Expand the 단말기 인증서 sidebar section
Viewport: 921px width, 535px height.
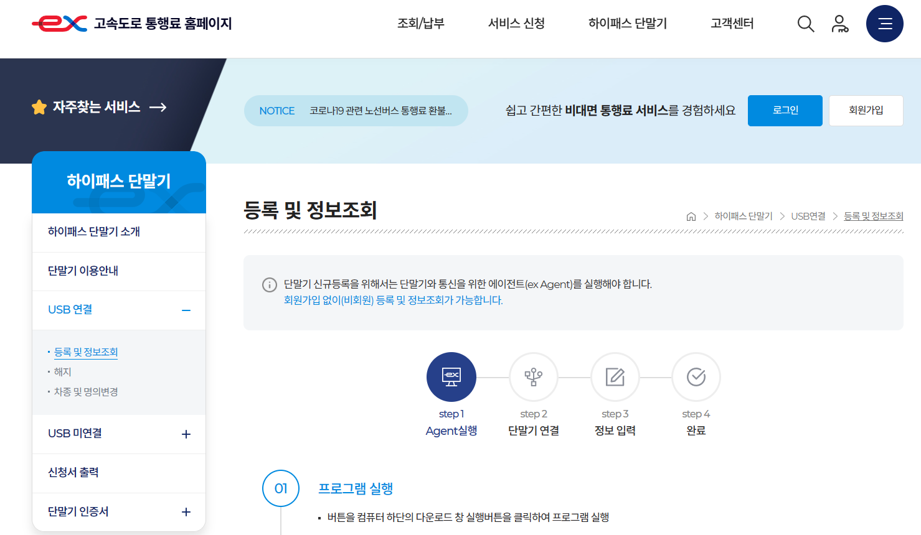tap(186, 511)
